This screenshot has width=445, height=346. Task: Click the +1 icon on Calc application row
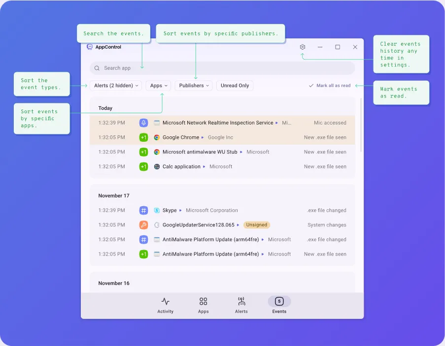143,167
